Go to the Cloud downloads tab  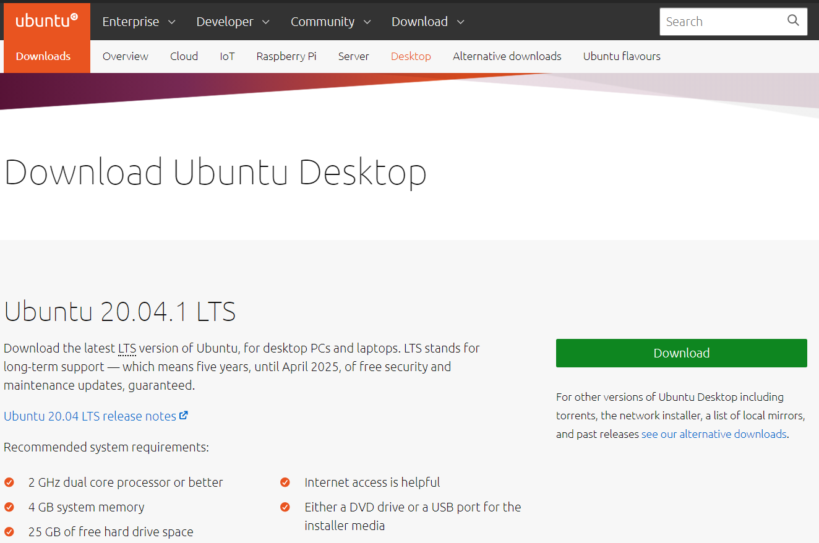184,56
